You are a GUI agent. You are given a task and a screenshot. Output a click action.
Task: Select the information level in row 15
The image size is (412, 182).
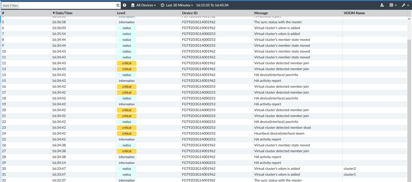127,81
